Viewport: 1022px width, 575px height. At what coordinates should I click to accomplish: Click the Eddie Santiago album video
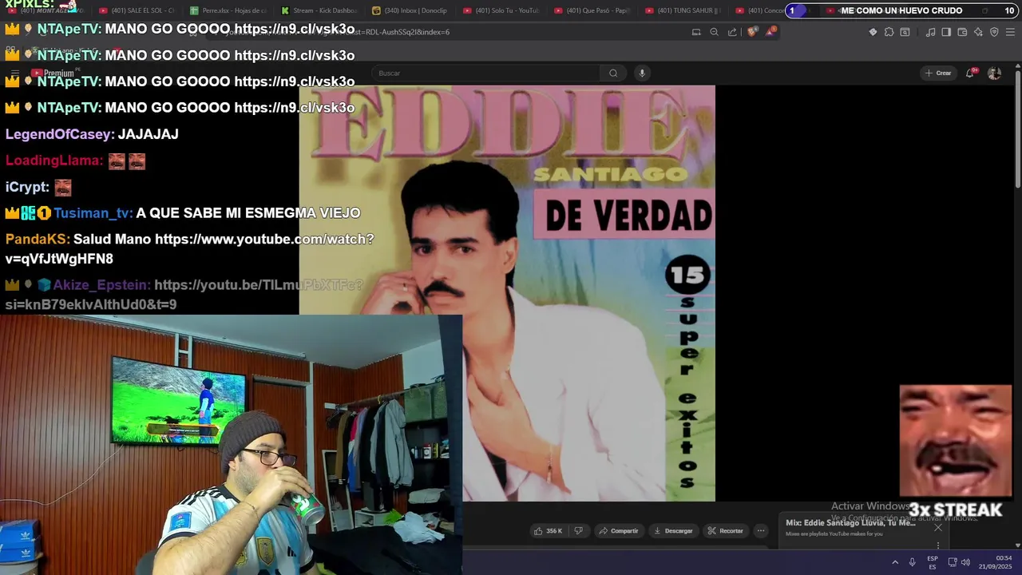507,293
